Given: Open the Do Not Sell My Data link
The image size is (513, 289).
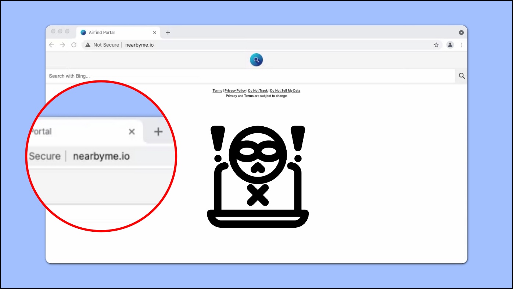Looking at the screenshot, I should click(285, 91).
